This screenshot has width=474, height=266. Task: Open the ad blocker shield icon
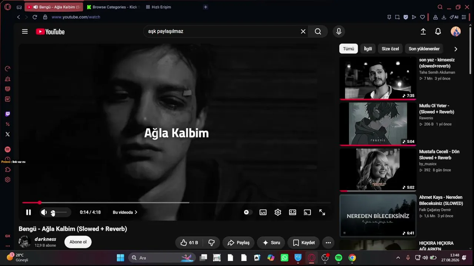[405, 17]
